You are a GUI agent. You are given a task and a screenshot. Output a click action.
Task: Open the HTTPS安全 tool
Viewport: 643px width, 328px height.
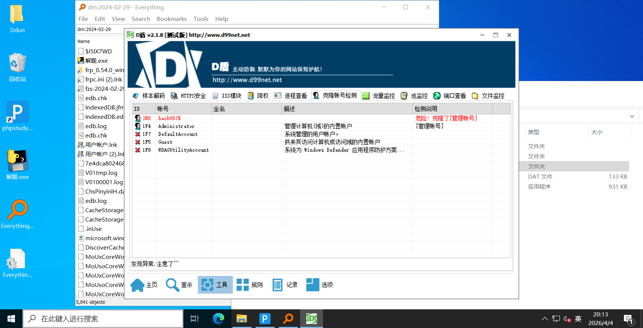(x=188, y=96)
